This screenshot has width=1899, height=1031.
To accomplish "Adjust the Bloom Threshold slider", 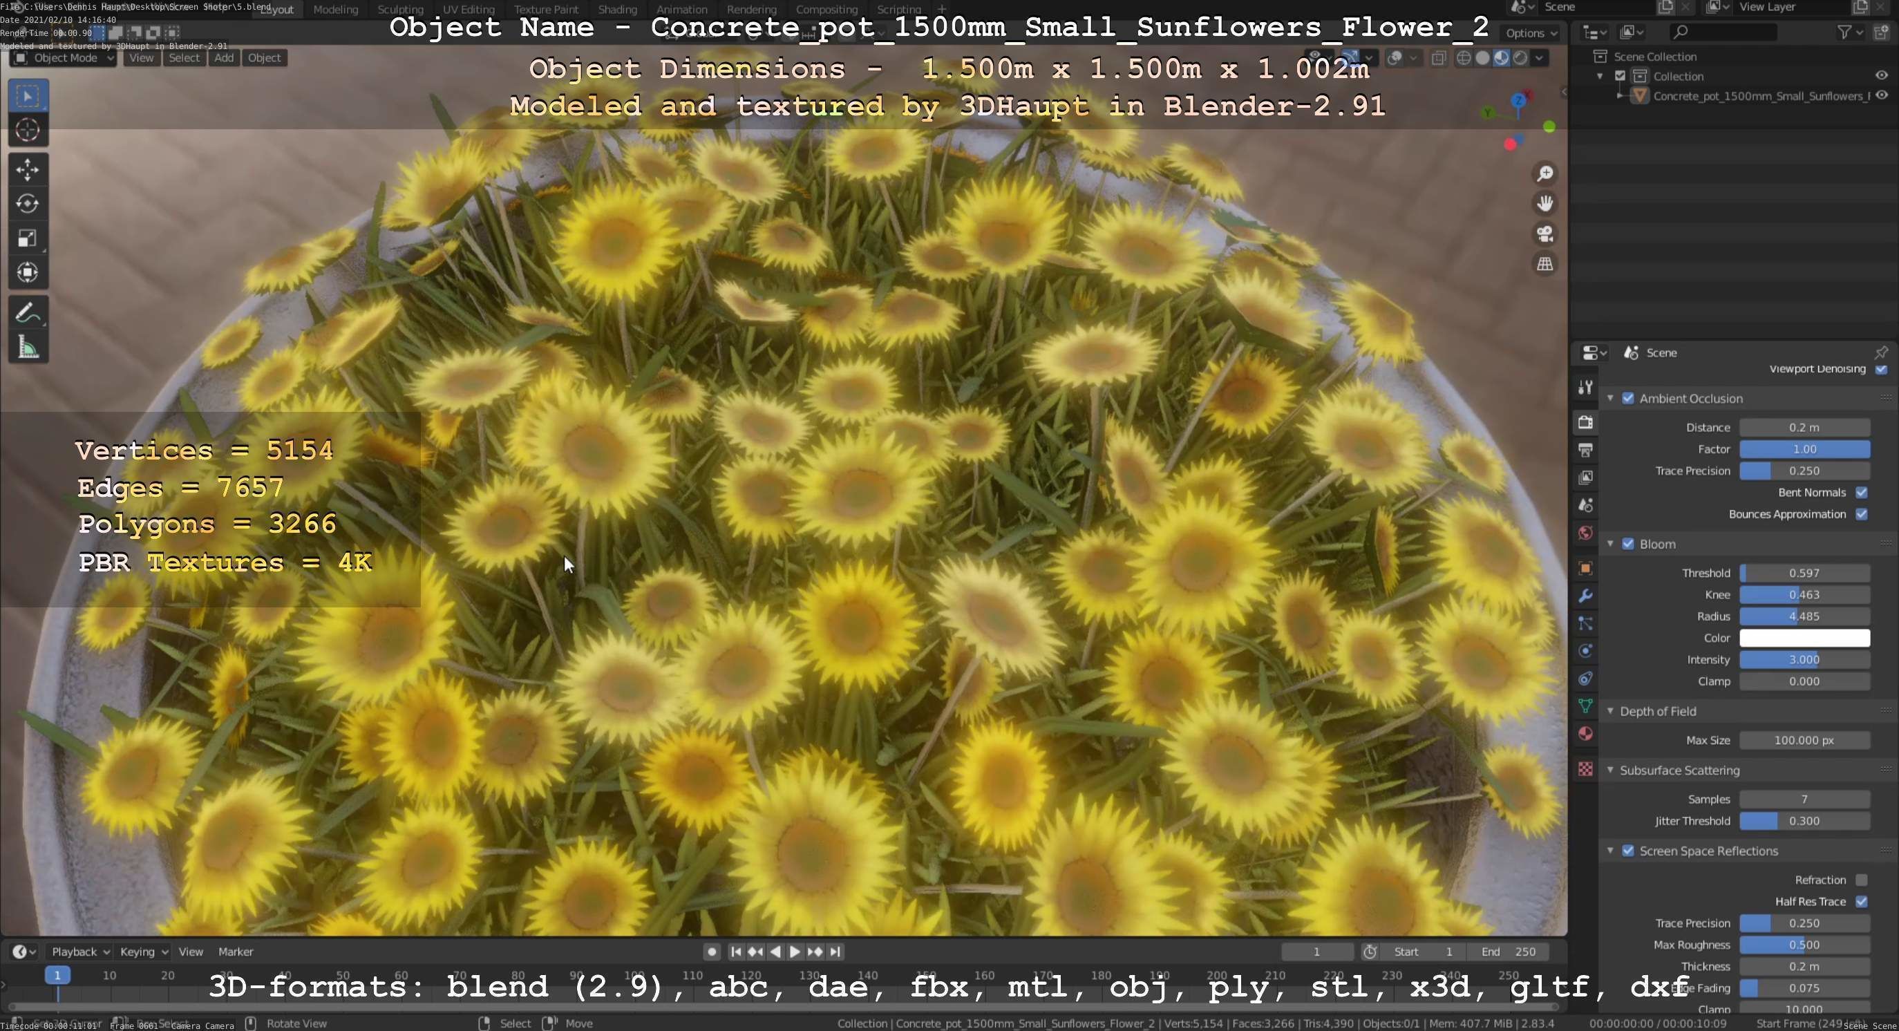I will click(1804, 573).
